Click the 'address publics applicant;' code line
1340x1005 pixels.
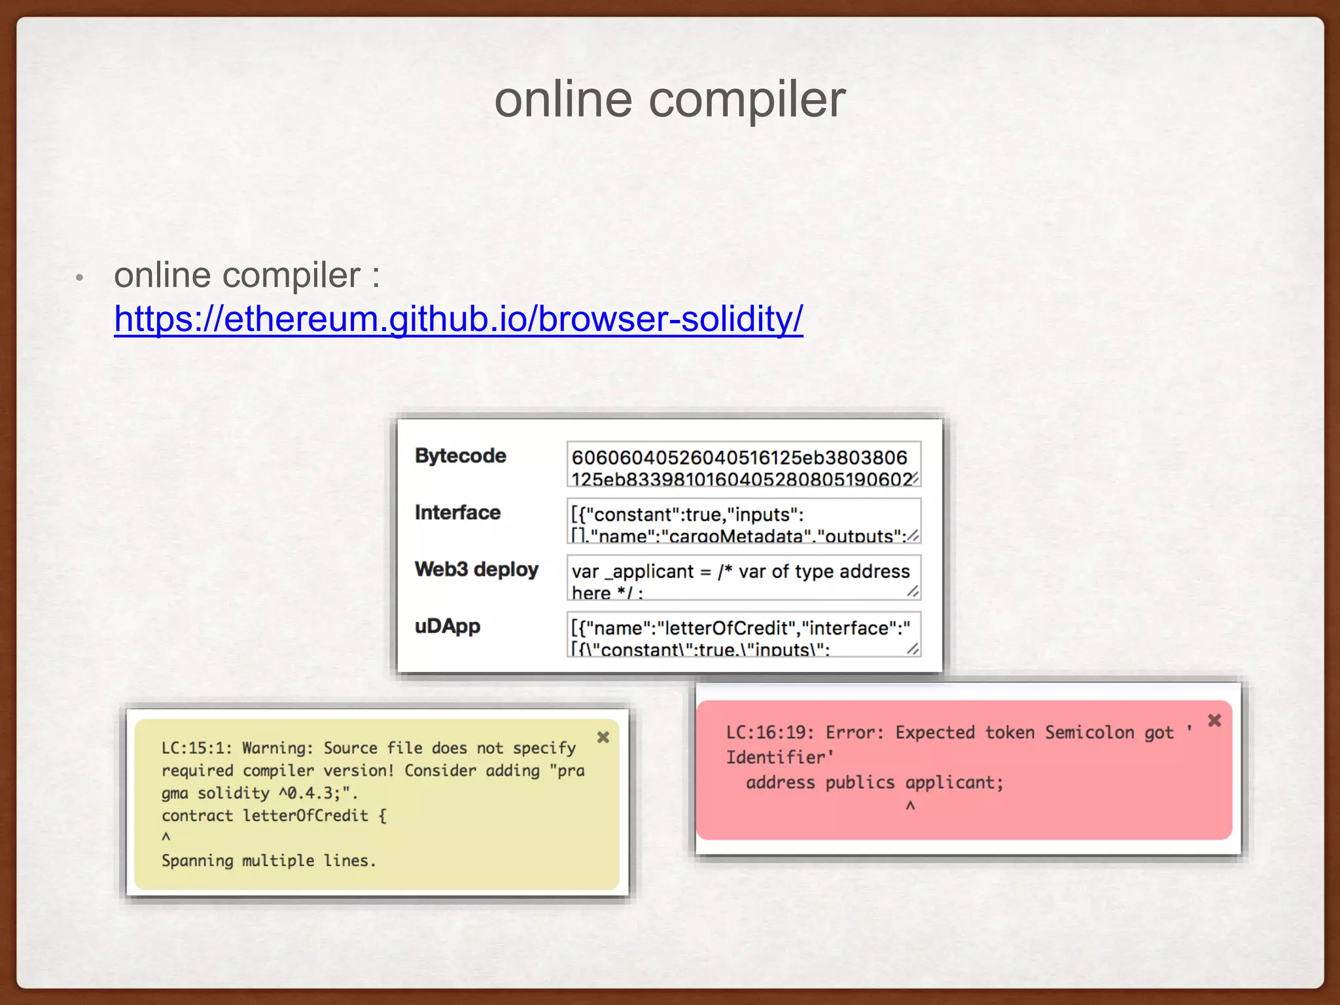(874, 783)
